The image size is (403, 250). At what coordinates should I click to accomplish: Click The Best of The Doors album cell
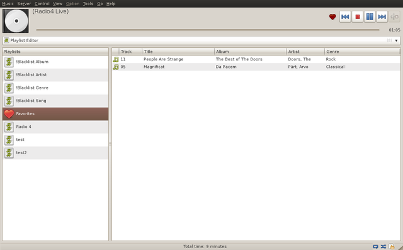(x=239, y=59)
